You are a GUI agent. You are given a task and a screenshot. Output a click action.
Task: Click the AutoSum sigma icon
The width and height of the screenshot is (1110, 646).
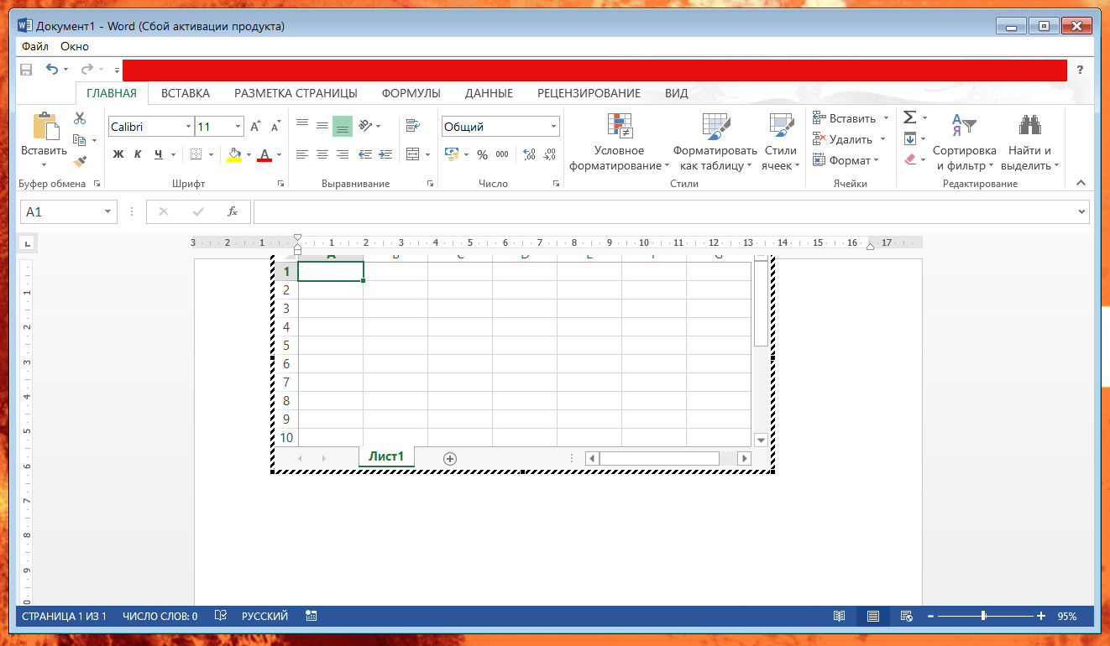pyautogui.click(x=909, y=117)
